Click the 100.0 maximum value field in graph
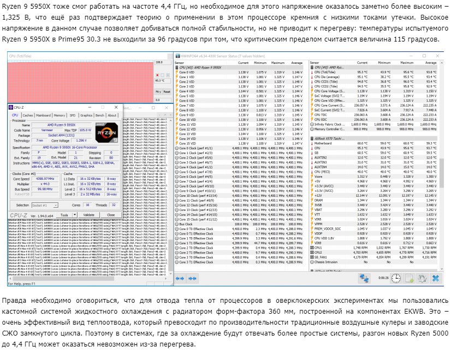This screenshot has height=352, width=451. pyautogui.click(x=163, y=62)
